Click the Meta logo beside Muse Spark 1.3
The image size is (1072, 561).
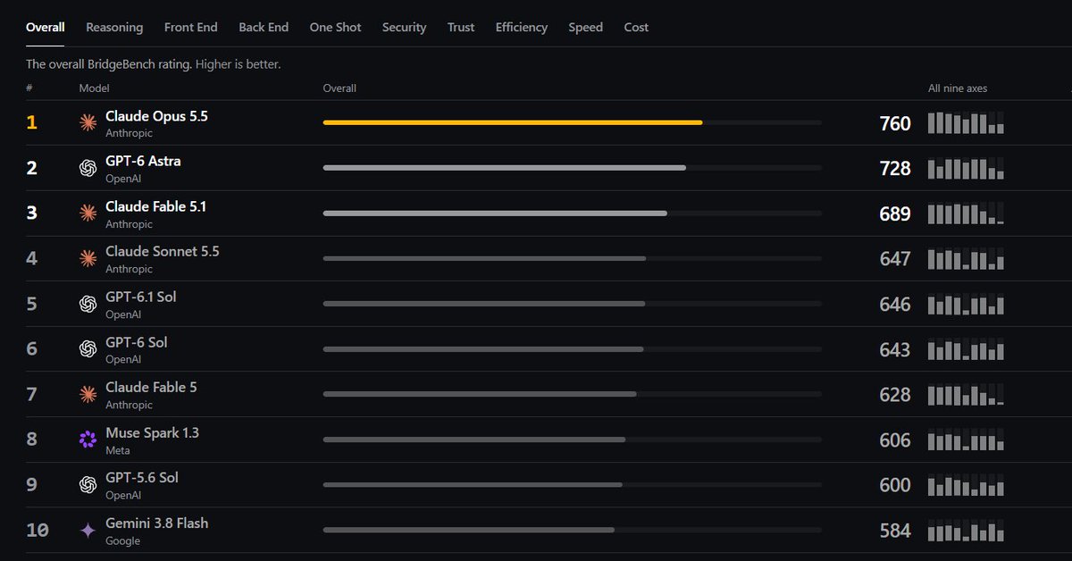coord(88,440)
